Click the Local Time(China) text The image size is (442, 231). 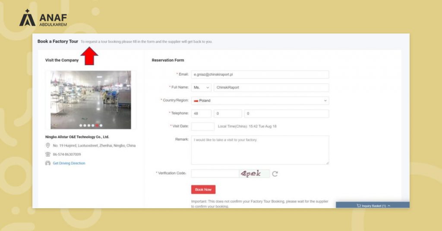click(247, 126)
